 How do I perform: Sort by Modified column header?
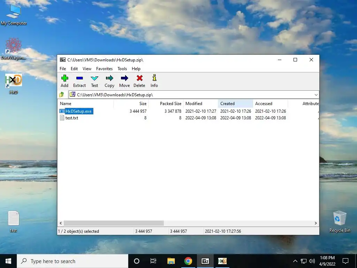(x=200, y=103)
